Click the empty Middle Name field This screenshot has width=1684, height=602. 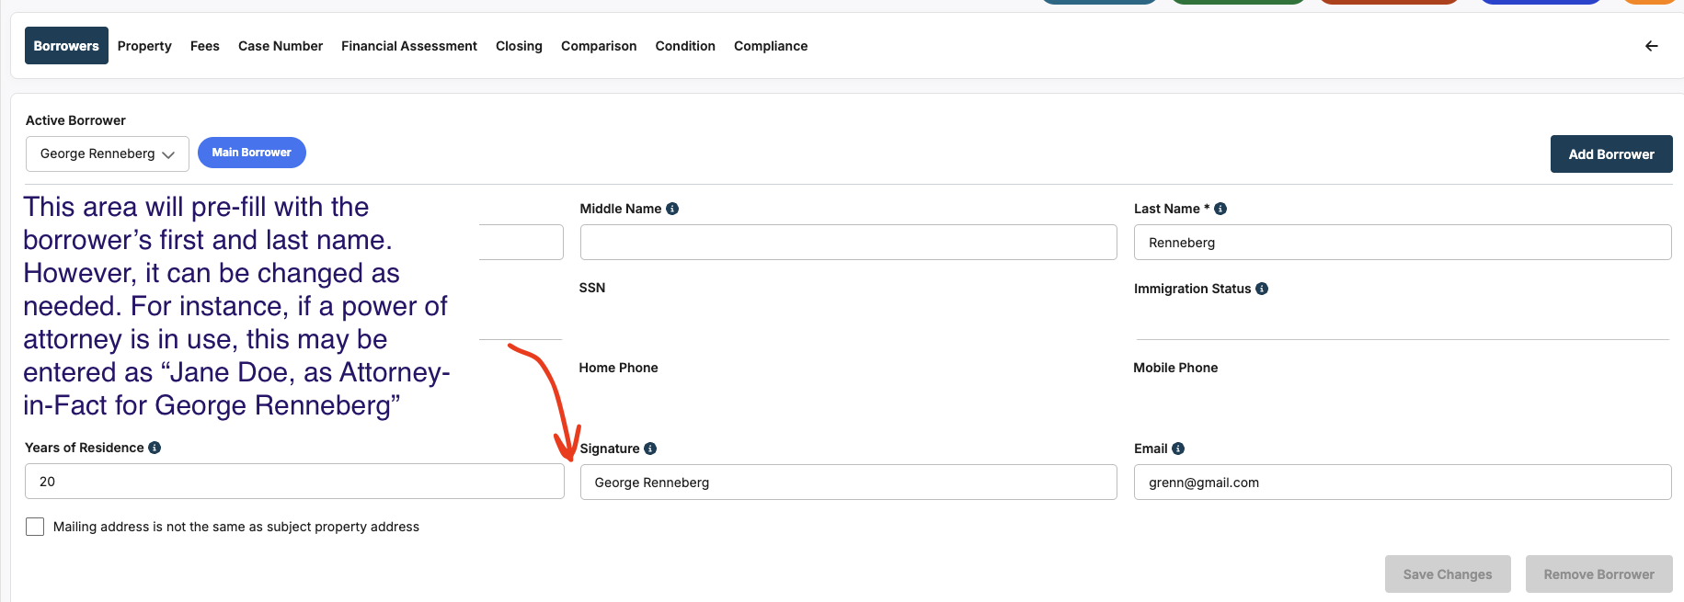(x=847, y=243)
